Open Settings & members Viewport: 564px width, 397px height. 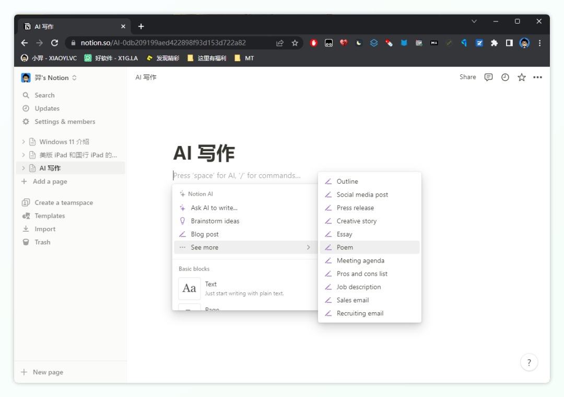coord(65,121)
